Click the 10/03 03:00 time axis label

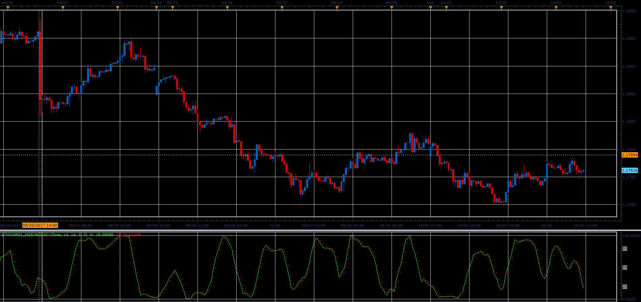click(x=508, y=226)
